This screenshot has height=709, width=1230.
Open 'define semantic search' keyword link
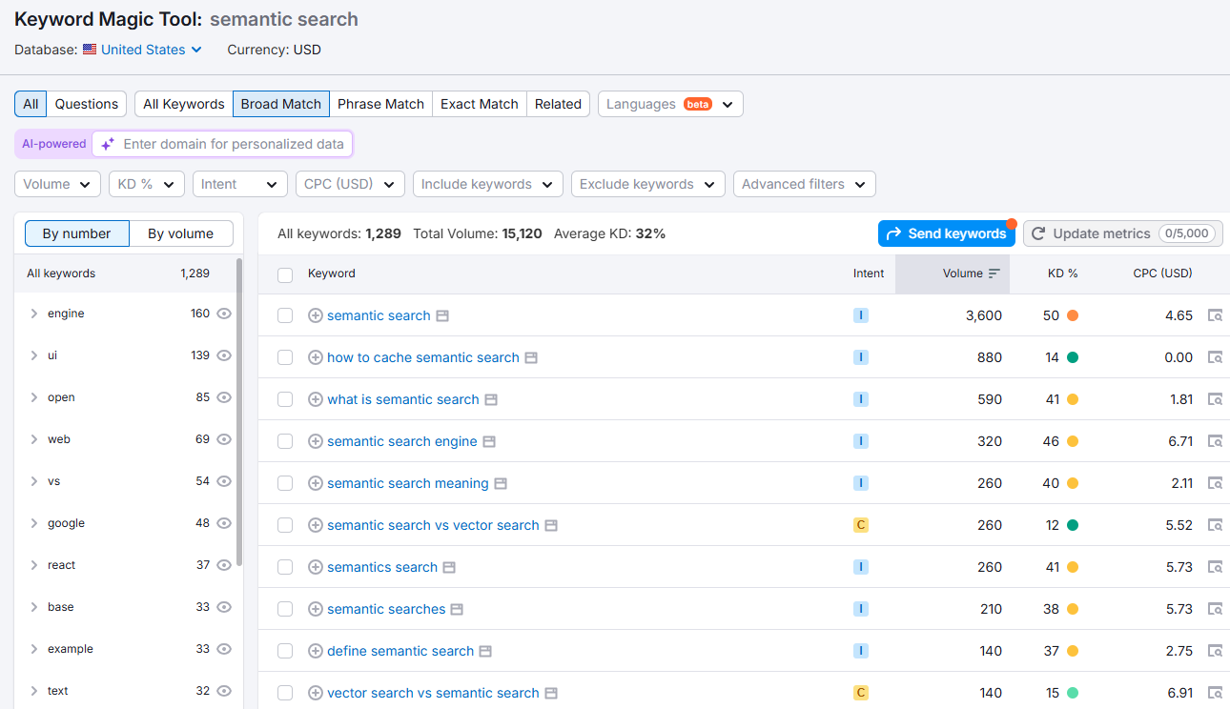[x=400, y=651]
